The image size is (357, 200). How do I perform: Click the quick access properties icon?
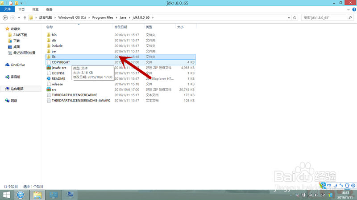11,3
